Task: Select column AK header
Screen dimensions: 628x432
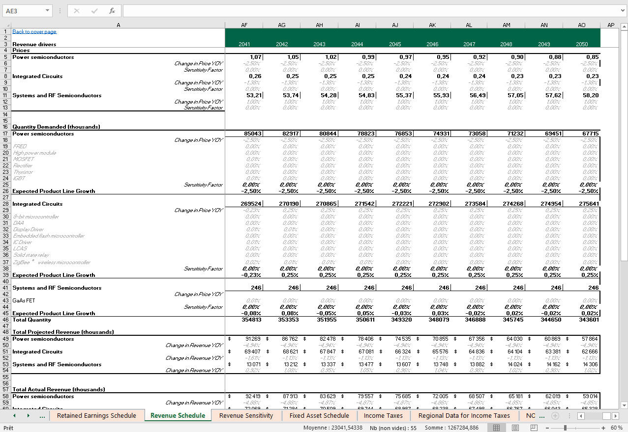Action: pyautogui.click(x=432, y=25)
